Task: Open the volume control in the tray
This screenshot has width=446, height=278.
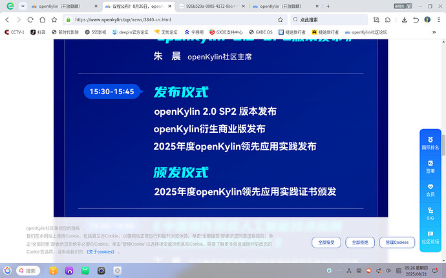Action: [x=388, y=271]
